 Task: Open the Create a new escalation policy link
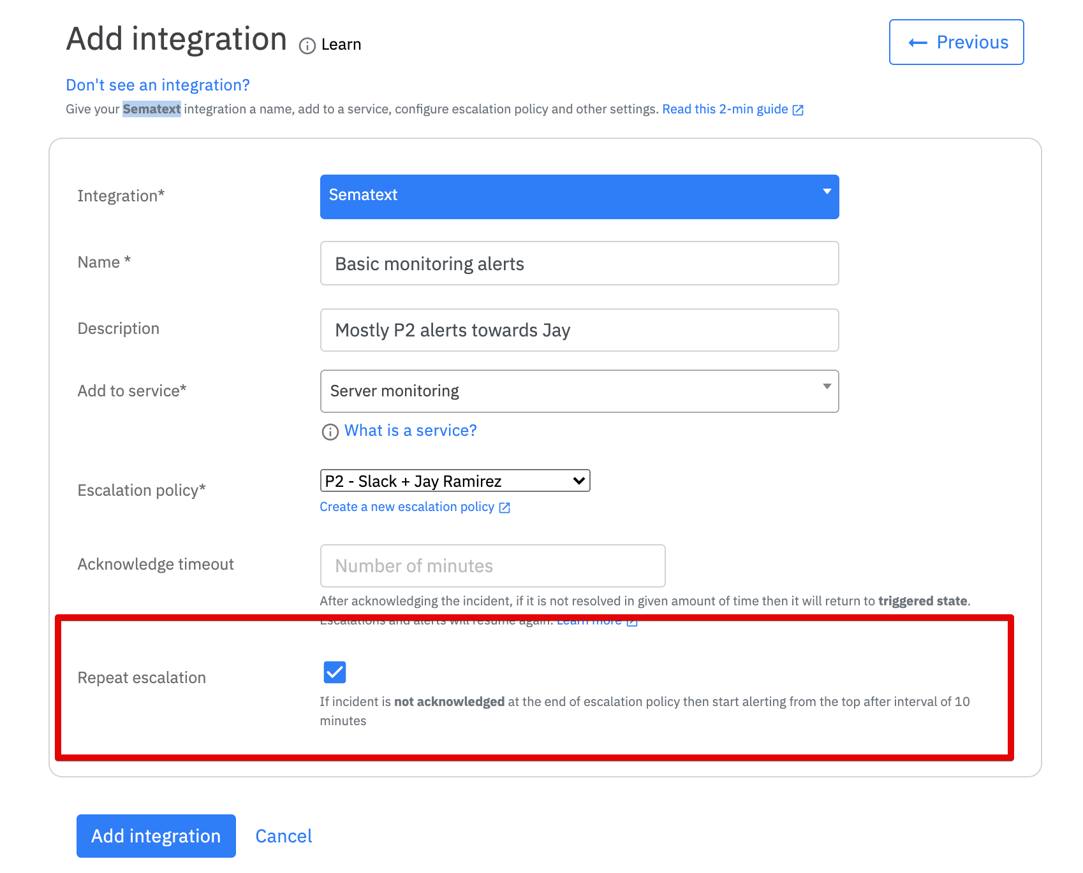coord(407,507)
